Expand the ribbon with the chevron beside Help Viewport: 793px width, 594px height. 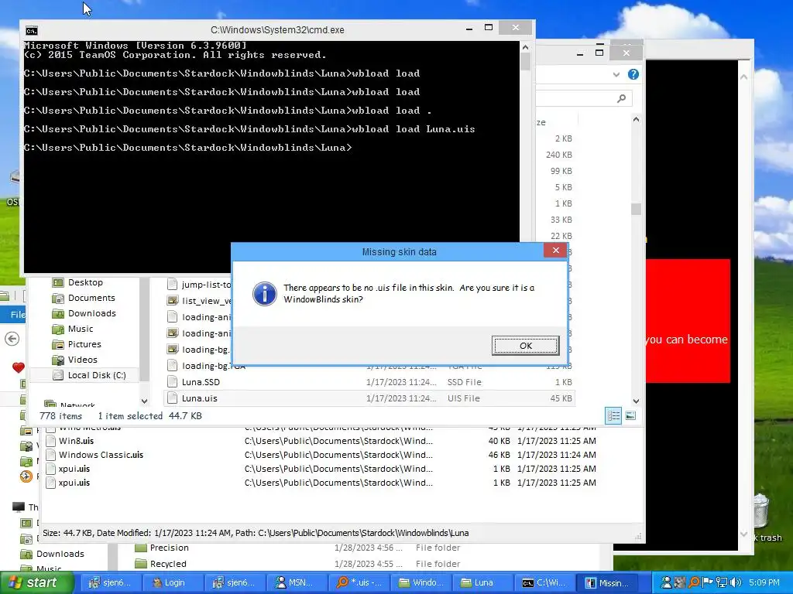point(616,75)
